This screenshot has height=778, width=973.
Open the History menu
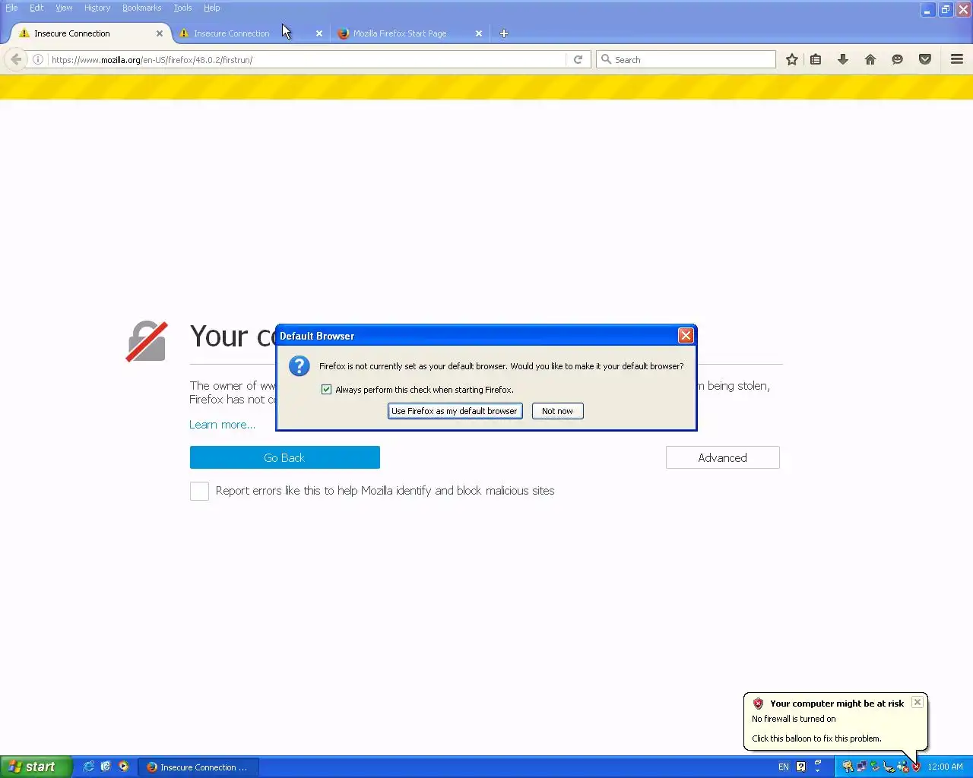(x=97, y=8)
